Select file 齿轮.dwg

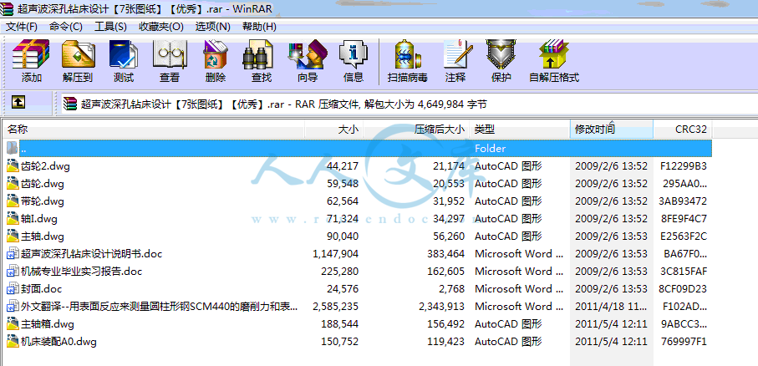tap(43, 184)
